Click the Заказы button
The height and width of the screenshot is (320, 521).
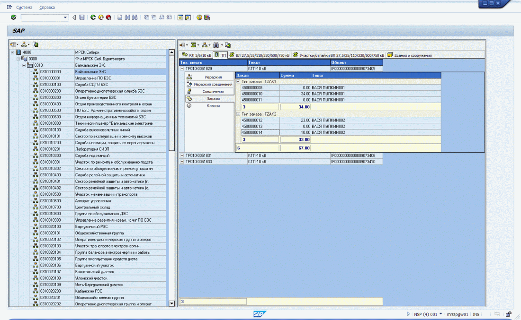pos(210,98)
